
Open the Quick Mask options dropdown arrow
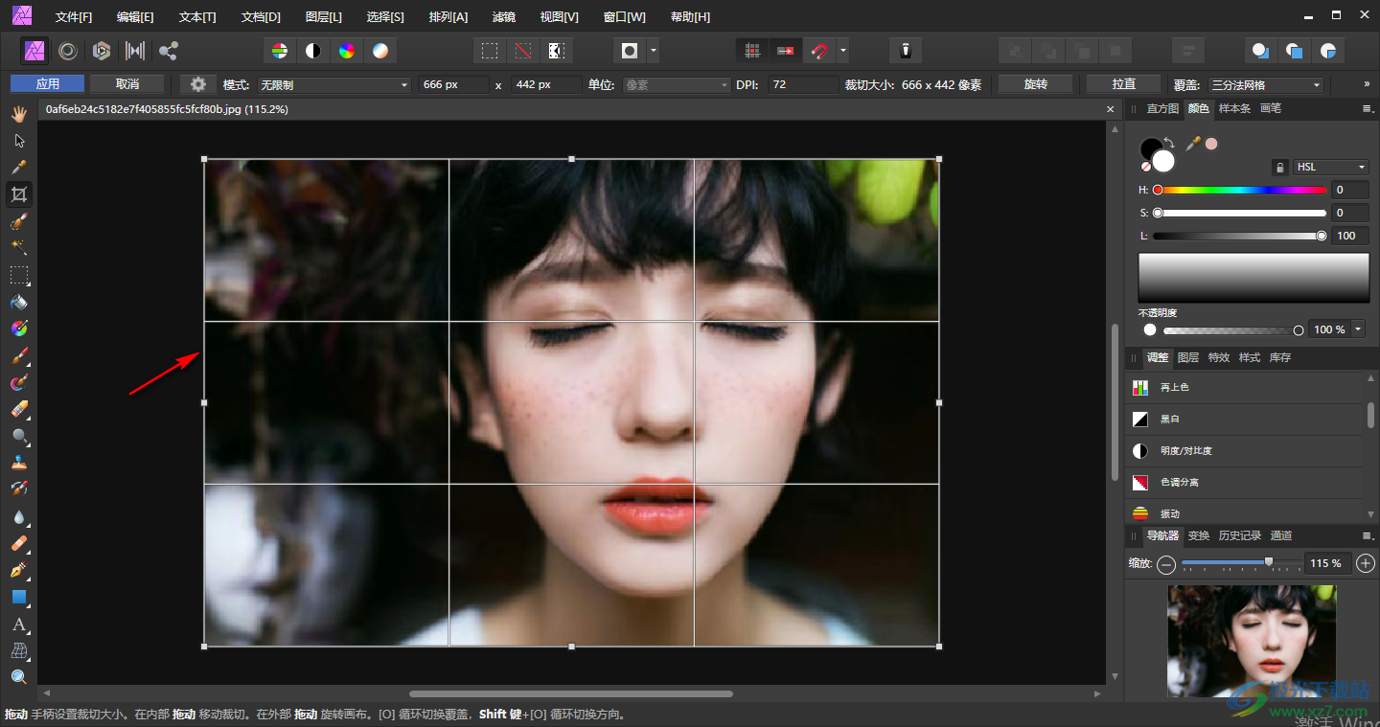click(654, 51)
